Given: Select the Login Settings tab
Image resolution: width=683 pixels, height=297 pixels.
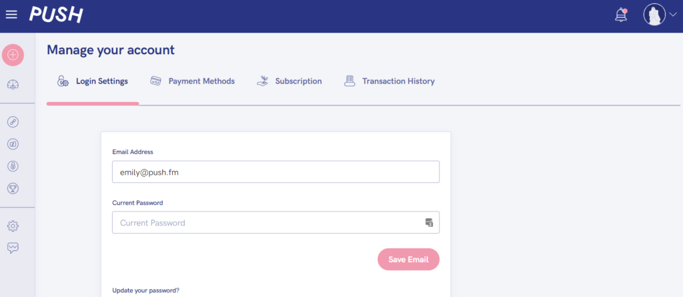Looking at the screenshot, I should [x=92, y=81].
